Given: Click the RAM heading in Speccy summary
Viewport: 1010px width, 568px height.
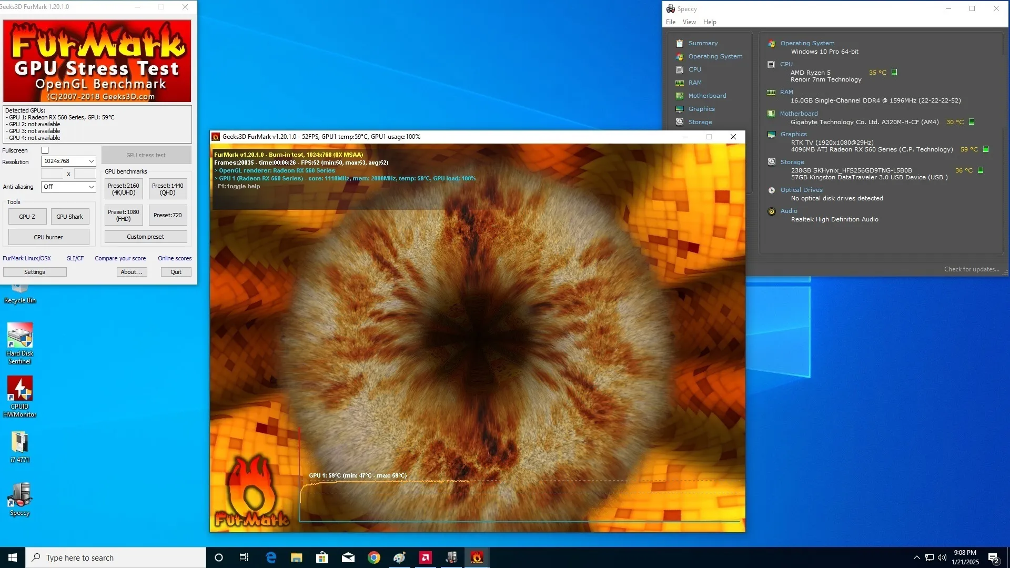Looking at the screenshot, I should pos(786,93).
